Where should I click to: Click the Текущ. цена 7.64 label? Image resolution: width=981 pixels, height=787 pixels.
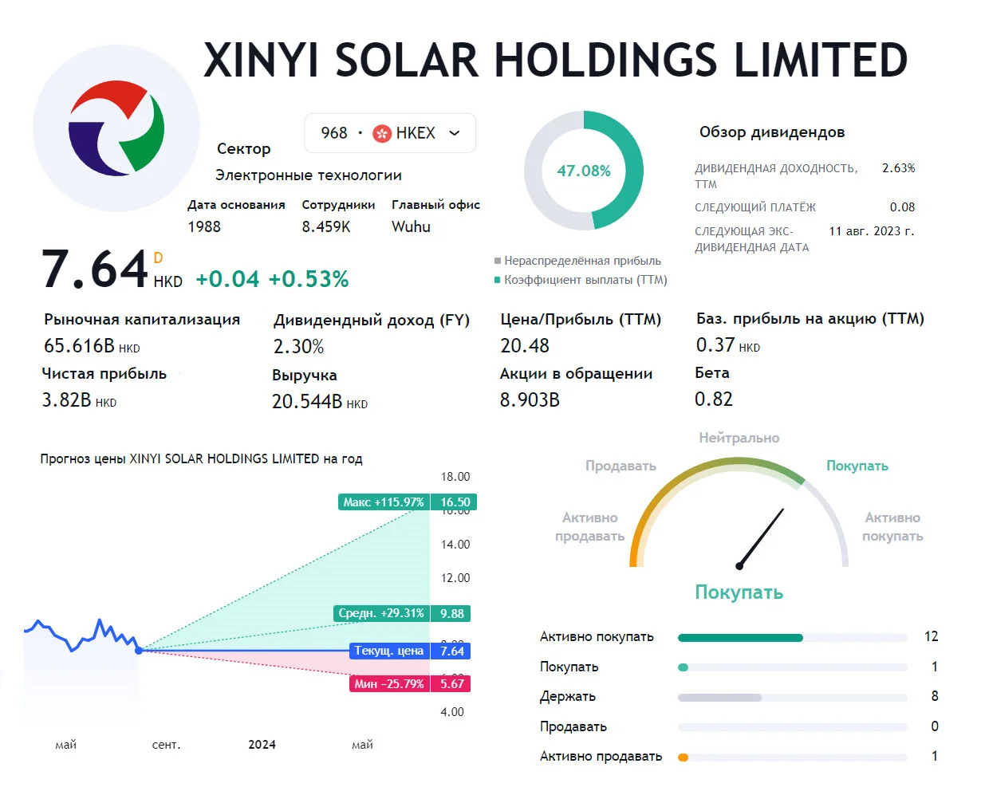(410, 651)
